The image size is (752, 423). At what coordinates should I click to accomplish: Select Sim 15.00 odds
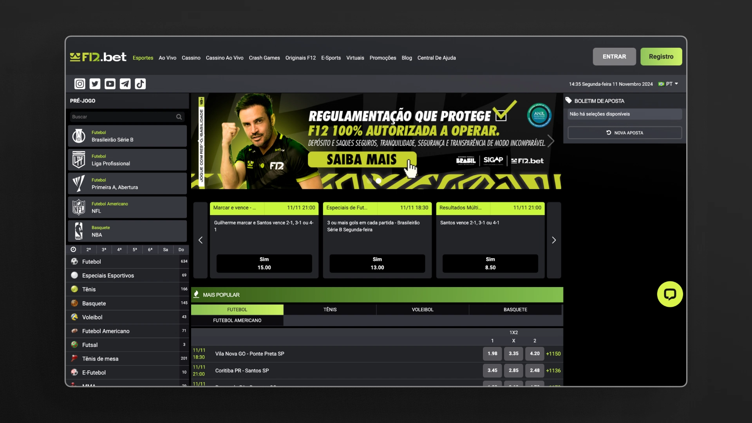(x=264, y=264)
